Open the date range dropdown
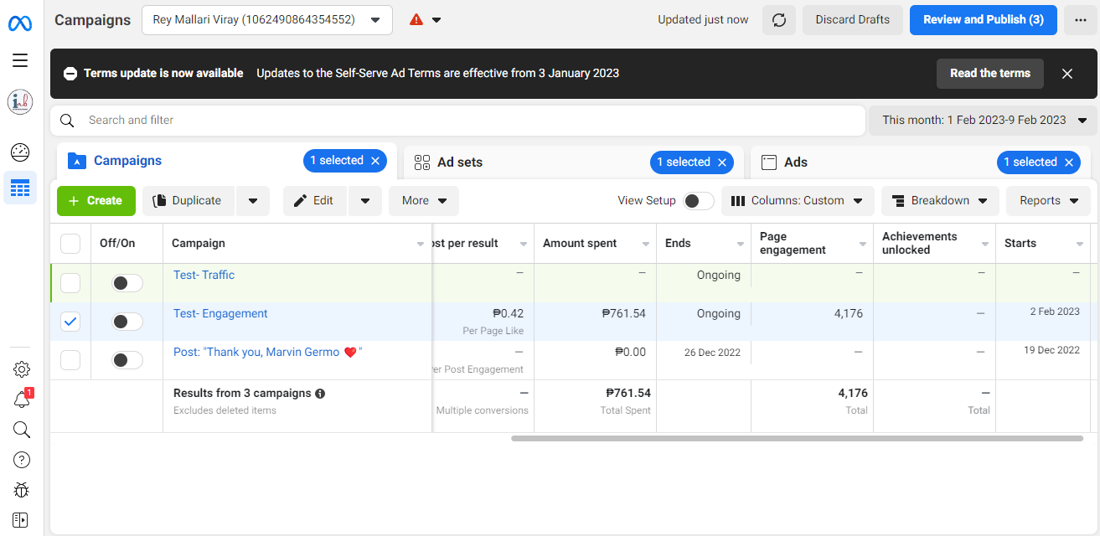The height and width of the screenshot is (536, 1100). click(x=983, y=121)
